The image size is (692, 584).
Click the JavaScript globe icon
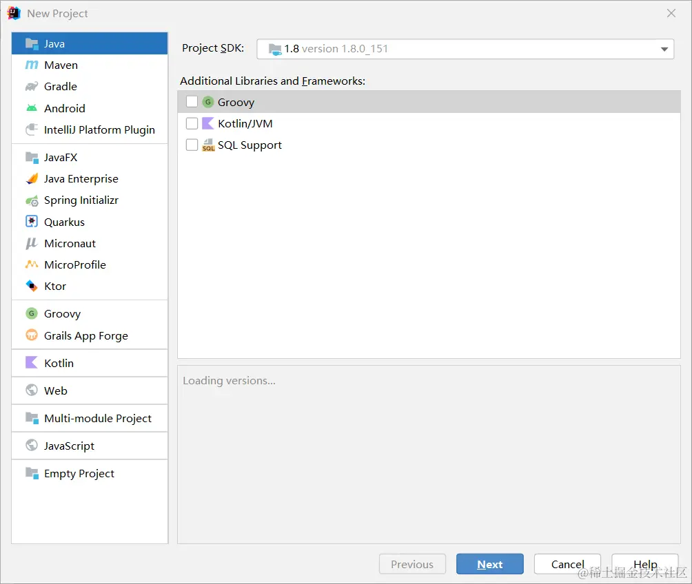pyautogui.click(x=32, y=446)
